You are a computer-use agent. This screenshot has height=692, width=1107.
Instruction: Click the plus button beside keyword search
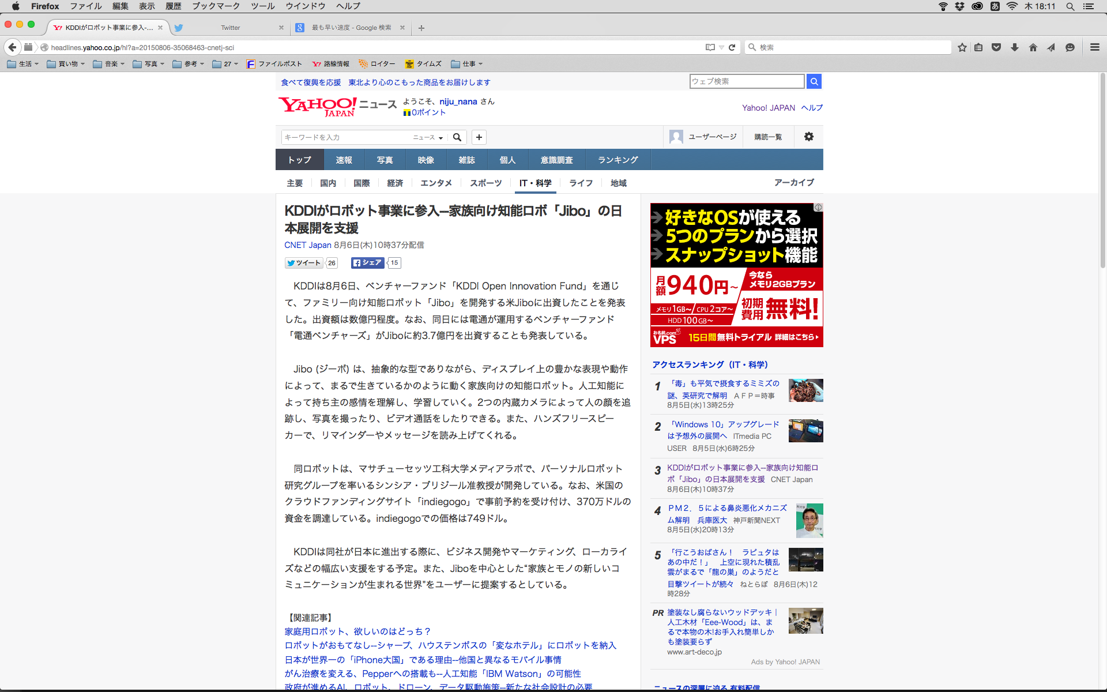pos(479,137)
